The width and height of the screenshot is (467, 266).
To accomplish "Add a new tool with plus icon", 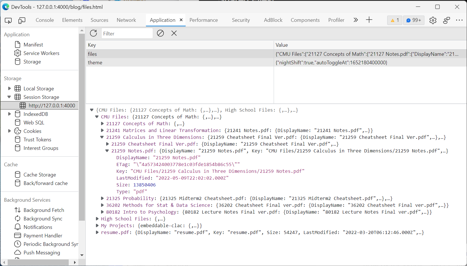I will pyautogui.click(x=369, y=20).
